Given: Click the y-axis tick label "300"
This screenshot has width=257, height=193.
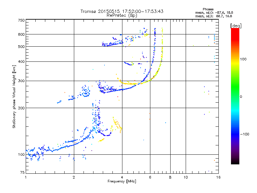Looking at the screenshot, I should (21, 81).
